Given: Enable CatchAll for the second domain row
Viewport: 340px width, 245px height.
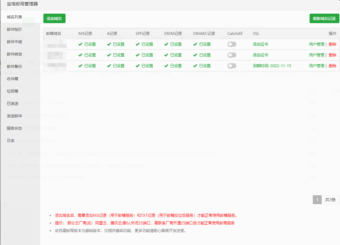Looking at the screenshot, I should [x=232, y=55].
